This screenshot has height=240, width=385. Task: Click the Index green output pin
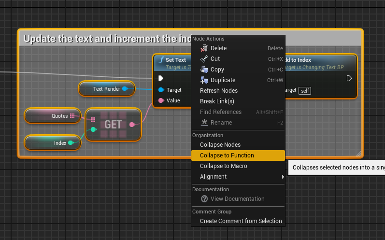71,143
